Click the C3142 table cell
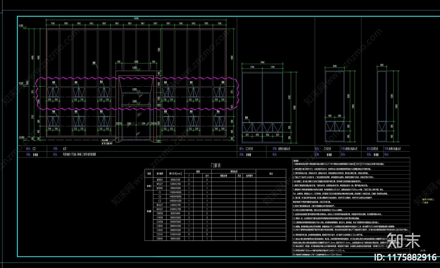The width and height of the screenshot is (440, 268). (160, 234)
